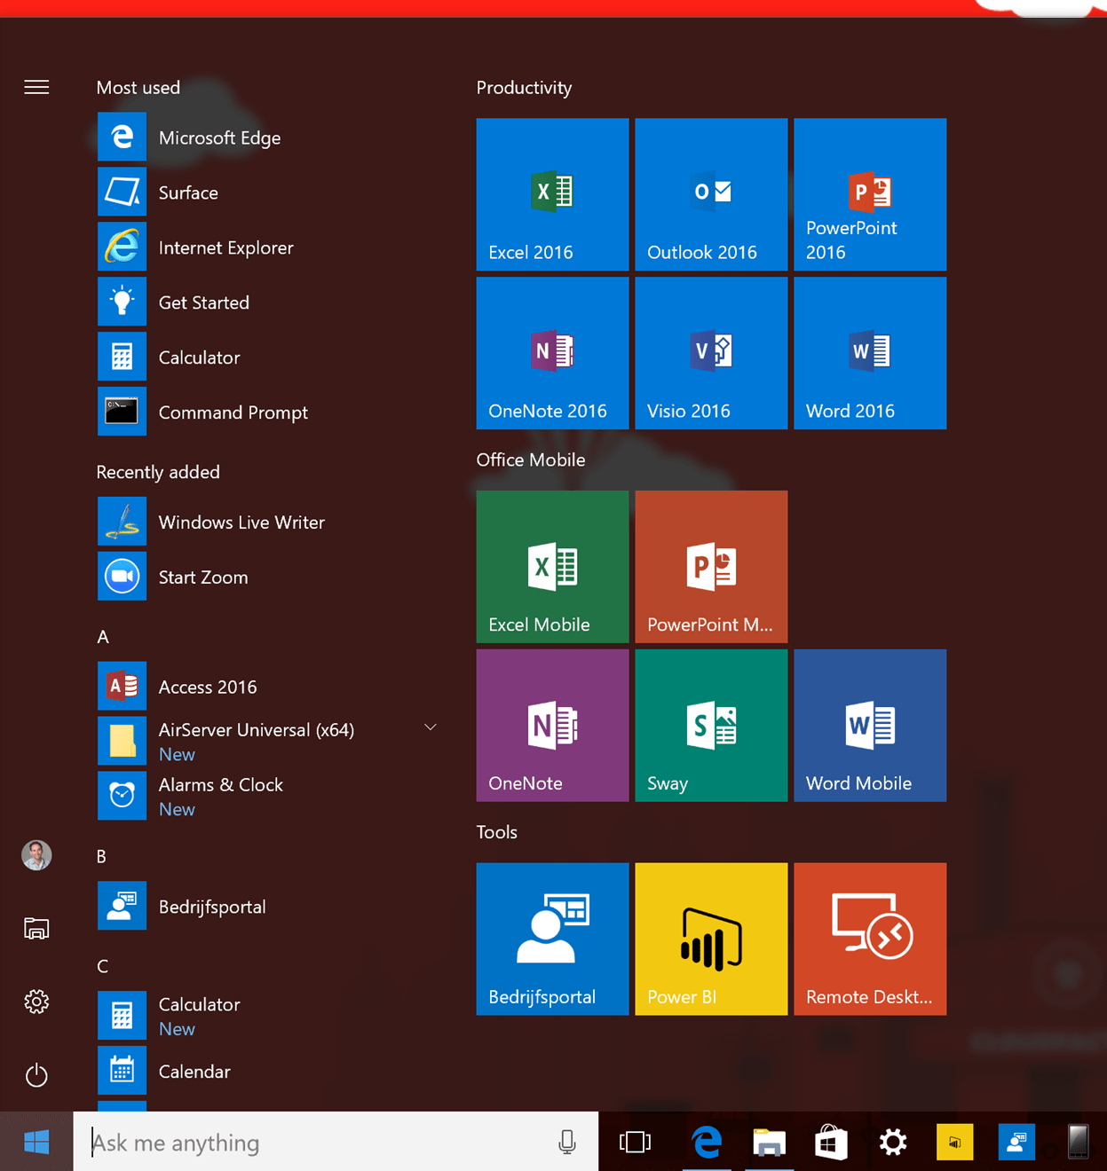Click the microphone icon in search box
Image resolution: width=1107 pixels, height=1171 pixels.
point(567,1143)
